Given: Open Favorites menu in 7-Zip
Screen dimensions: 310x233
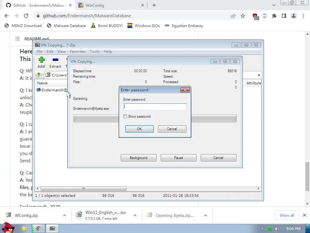Looking at the screenshot, I should tap(78, 52).
